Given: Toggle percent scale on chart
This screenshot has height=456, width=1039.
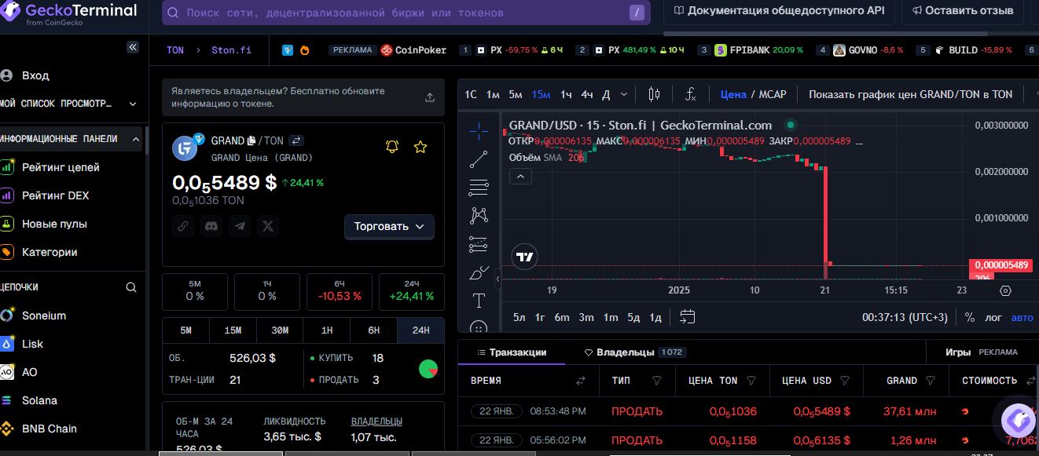Looking at the screenshot, I should pos(970,317).
